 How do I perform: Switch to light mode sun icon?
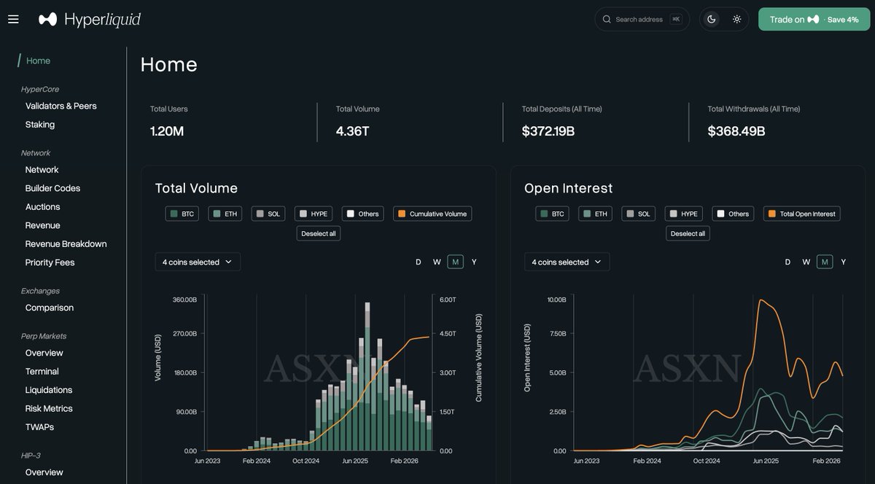point(737,19)
